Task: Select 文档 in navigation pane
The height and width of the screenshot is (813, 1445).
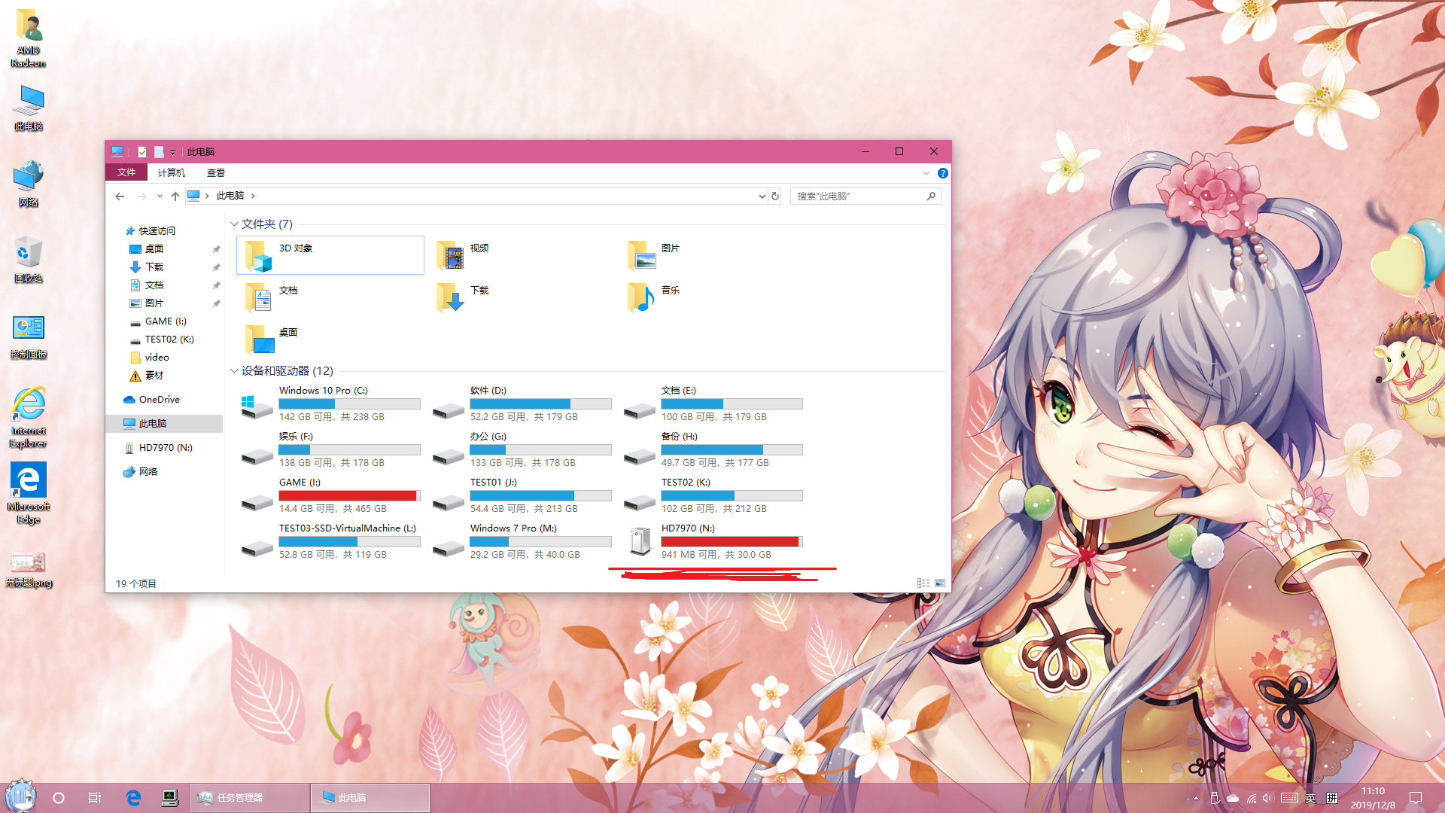Action: (x=154, y=285)
